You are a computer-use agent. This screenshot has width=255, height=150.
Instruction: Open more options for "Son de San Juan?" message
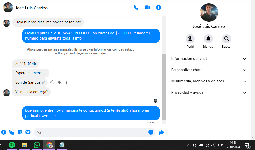(67, 82)
